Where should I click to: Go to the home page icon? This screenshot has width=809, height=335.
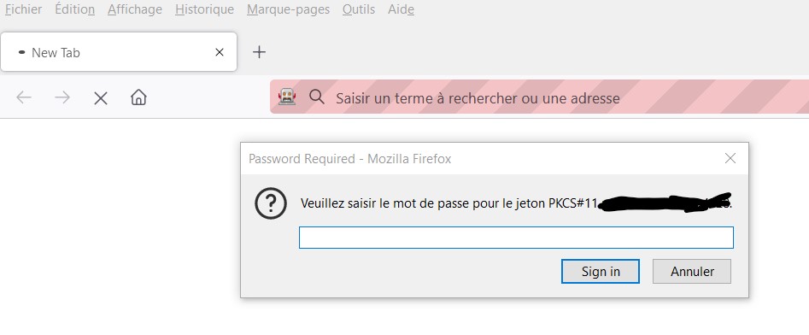pos(138,97)
